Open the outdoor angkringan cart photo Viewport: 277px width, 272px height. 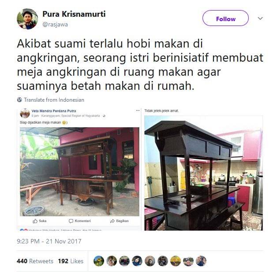(x=79, y=172)
